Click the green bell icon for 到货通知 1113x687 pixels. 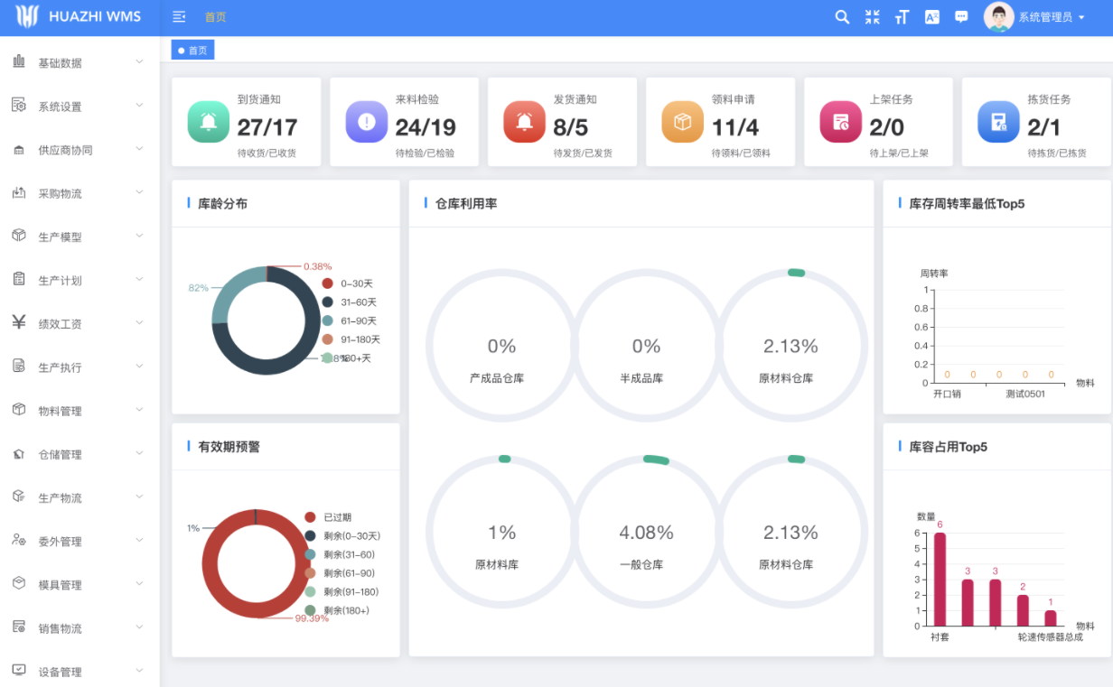pos(209,122)
